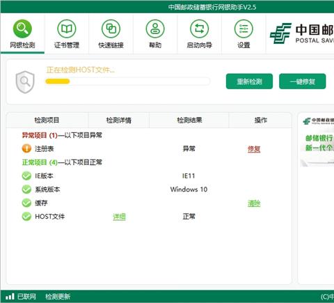Click the 正在检测HOST文件 status text
334x303 pixels.
[x=81, y=70]
